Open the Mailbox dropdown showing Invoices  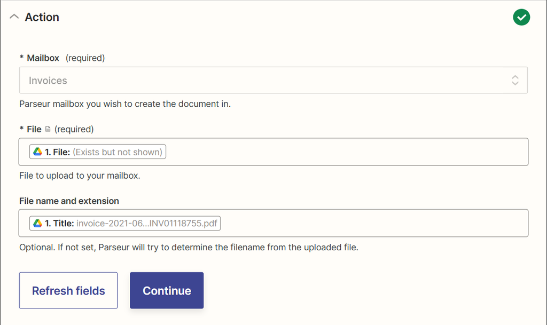point(273,80)
